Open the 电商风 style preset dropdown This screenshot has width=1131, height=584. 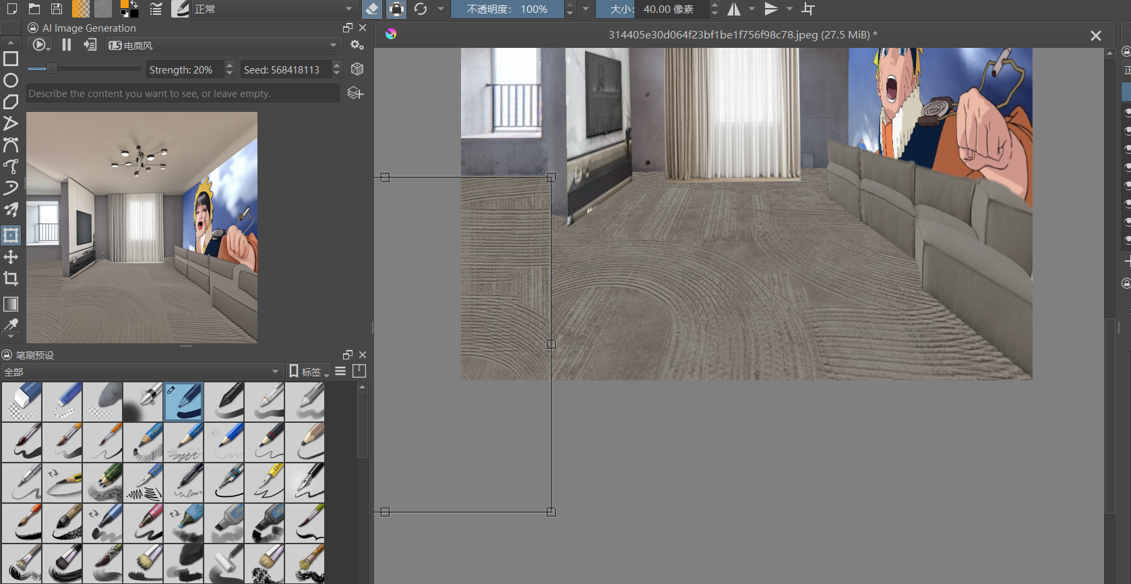[223, 45]
